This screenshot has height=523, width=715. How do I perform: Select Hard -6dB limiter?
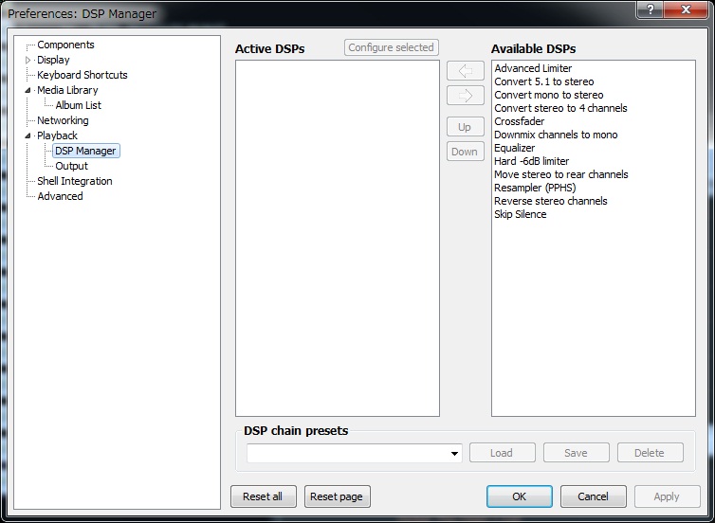(x=531, y=161)
